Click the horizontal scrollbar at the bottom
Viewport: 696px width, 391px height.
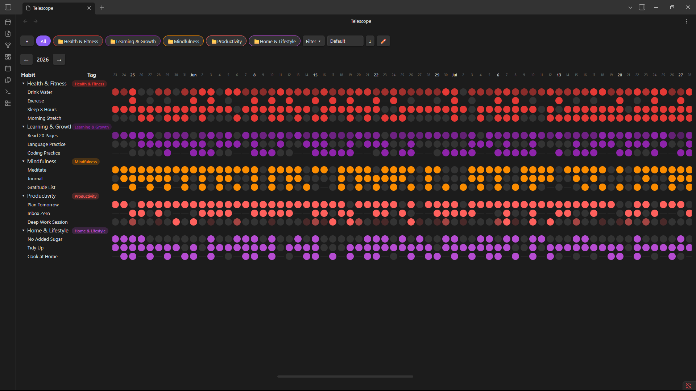345,377
